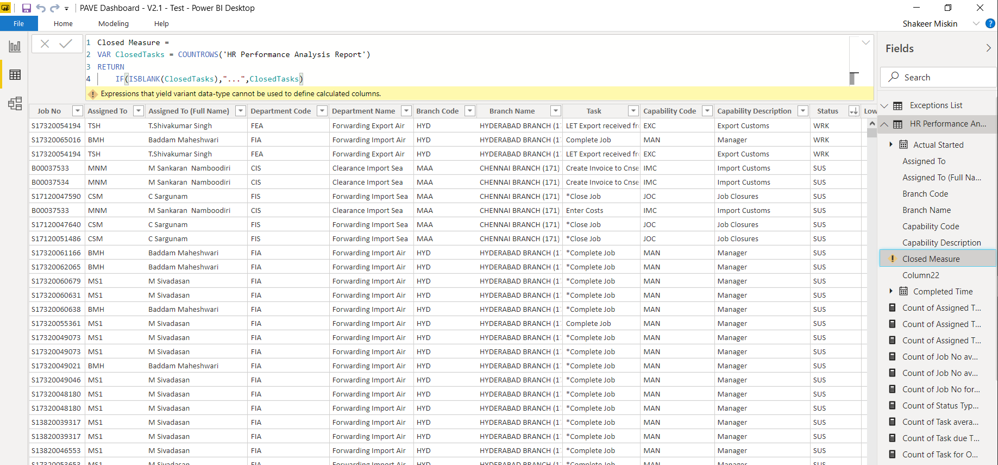Open the Branch Name column filter dropdown
Screen dimensions: 998x465
pos(555,111)
